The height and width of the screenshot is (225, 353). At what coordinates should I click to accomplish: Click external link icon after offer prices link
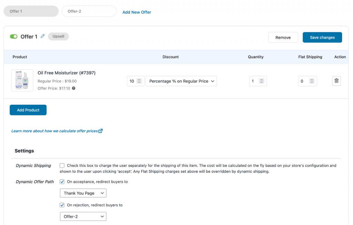click(x=101, y=131)
